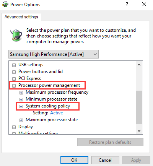
Task: Click the battery plug power plan icon
Action: [16, 35]
